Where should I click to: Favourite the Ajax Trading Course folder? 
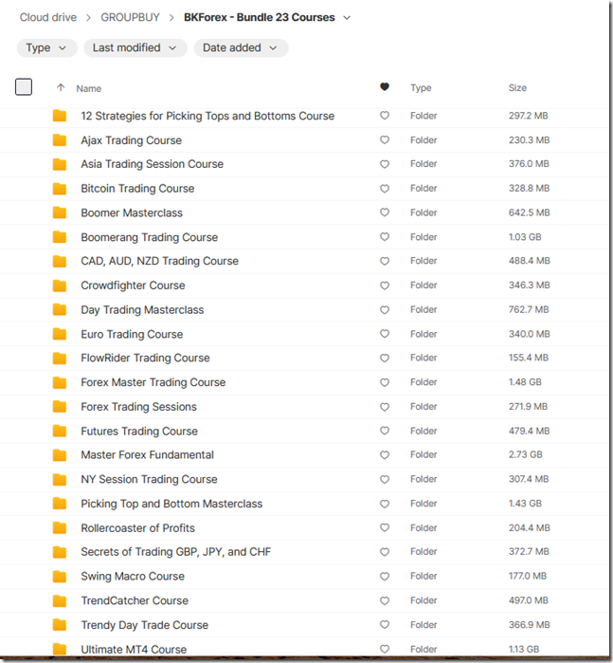coord(385,140)
